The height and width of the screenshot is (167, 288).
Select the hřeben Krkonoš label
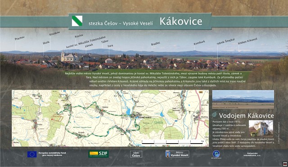pyautogui.click(x=247, y=41)
